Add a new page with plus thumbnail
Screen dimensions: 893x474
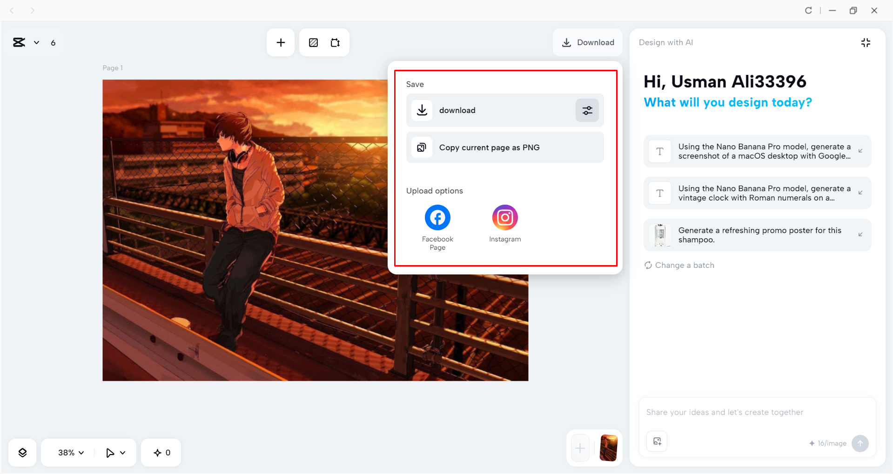(x=580, y=448)
